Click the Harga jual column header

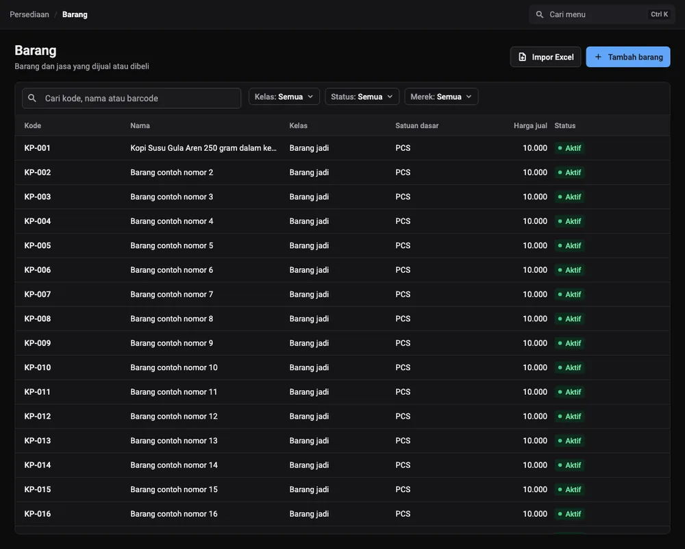[x=530, y=125]
